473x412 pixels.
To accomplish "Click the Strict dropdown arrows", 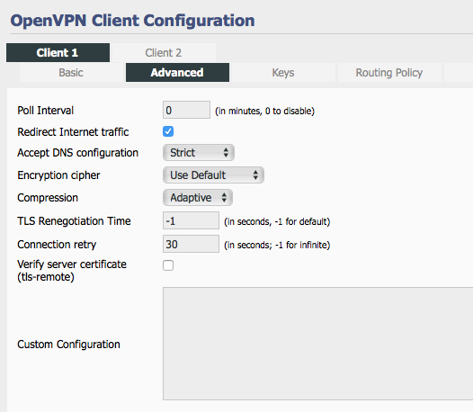I will click(x=226, y=152).
